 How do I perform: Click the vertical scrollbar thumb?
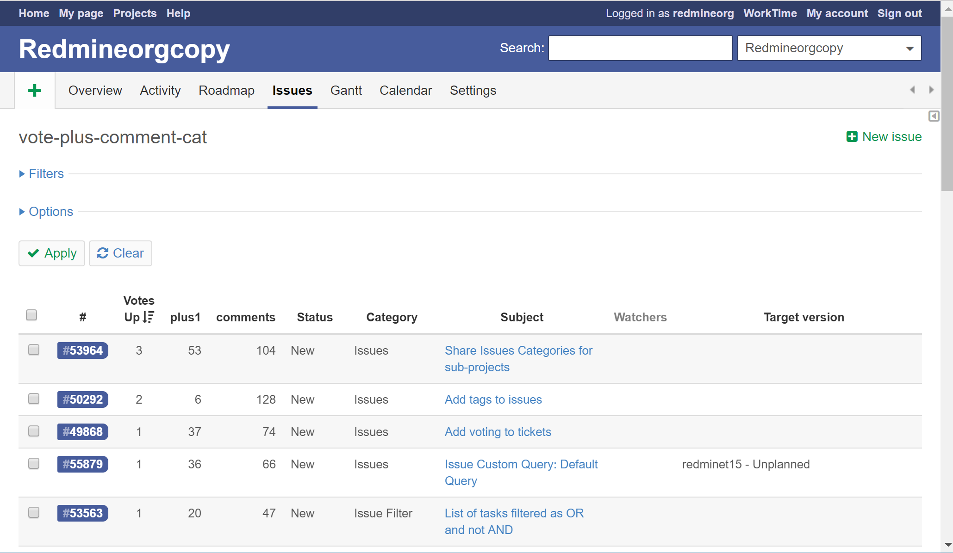(x=947, y=104)
